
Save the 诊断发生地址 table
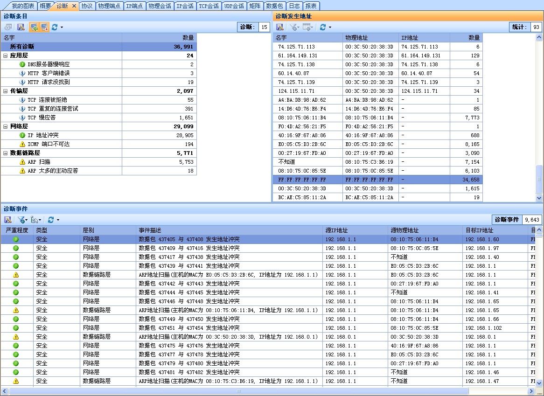(x=280, y=27)
